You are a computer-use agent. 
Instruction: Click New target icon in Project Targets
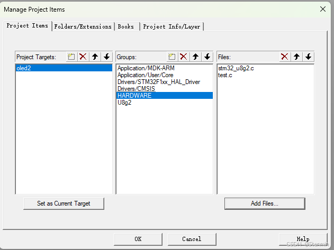pyautogui.click(x=71, y=57)
